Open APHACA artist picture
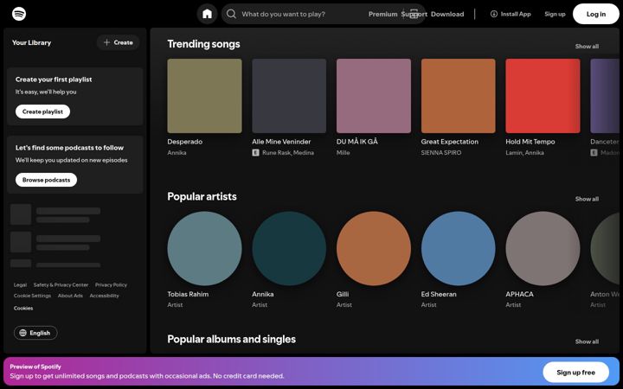Viewport: 623px width, 389px height. [x=543, y=248]
